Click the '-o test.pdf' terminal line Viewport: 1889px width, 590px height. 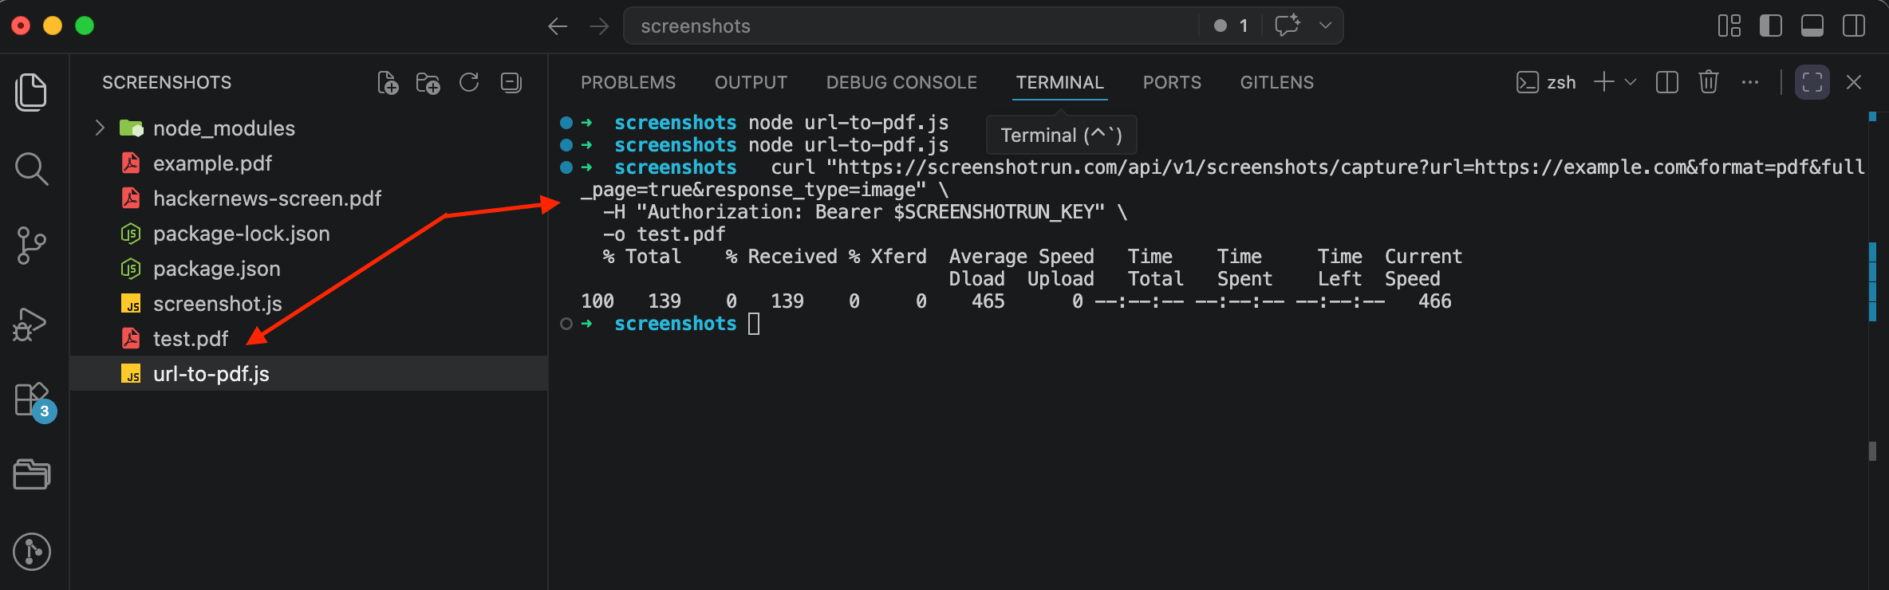(x=665, y=234)
